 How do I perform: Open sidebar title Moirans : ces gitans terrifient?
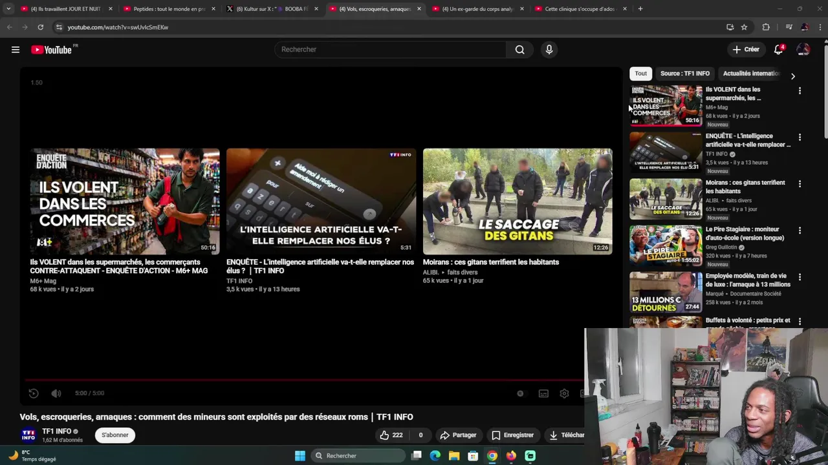coord(745,187)
